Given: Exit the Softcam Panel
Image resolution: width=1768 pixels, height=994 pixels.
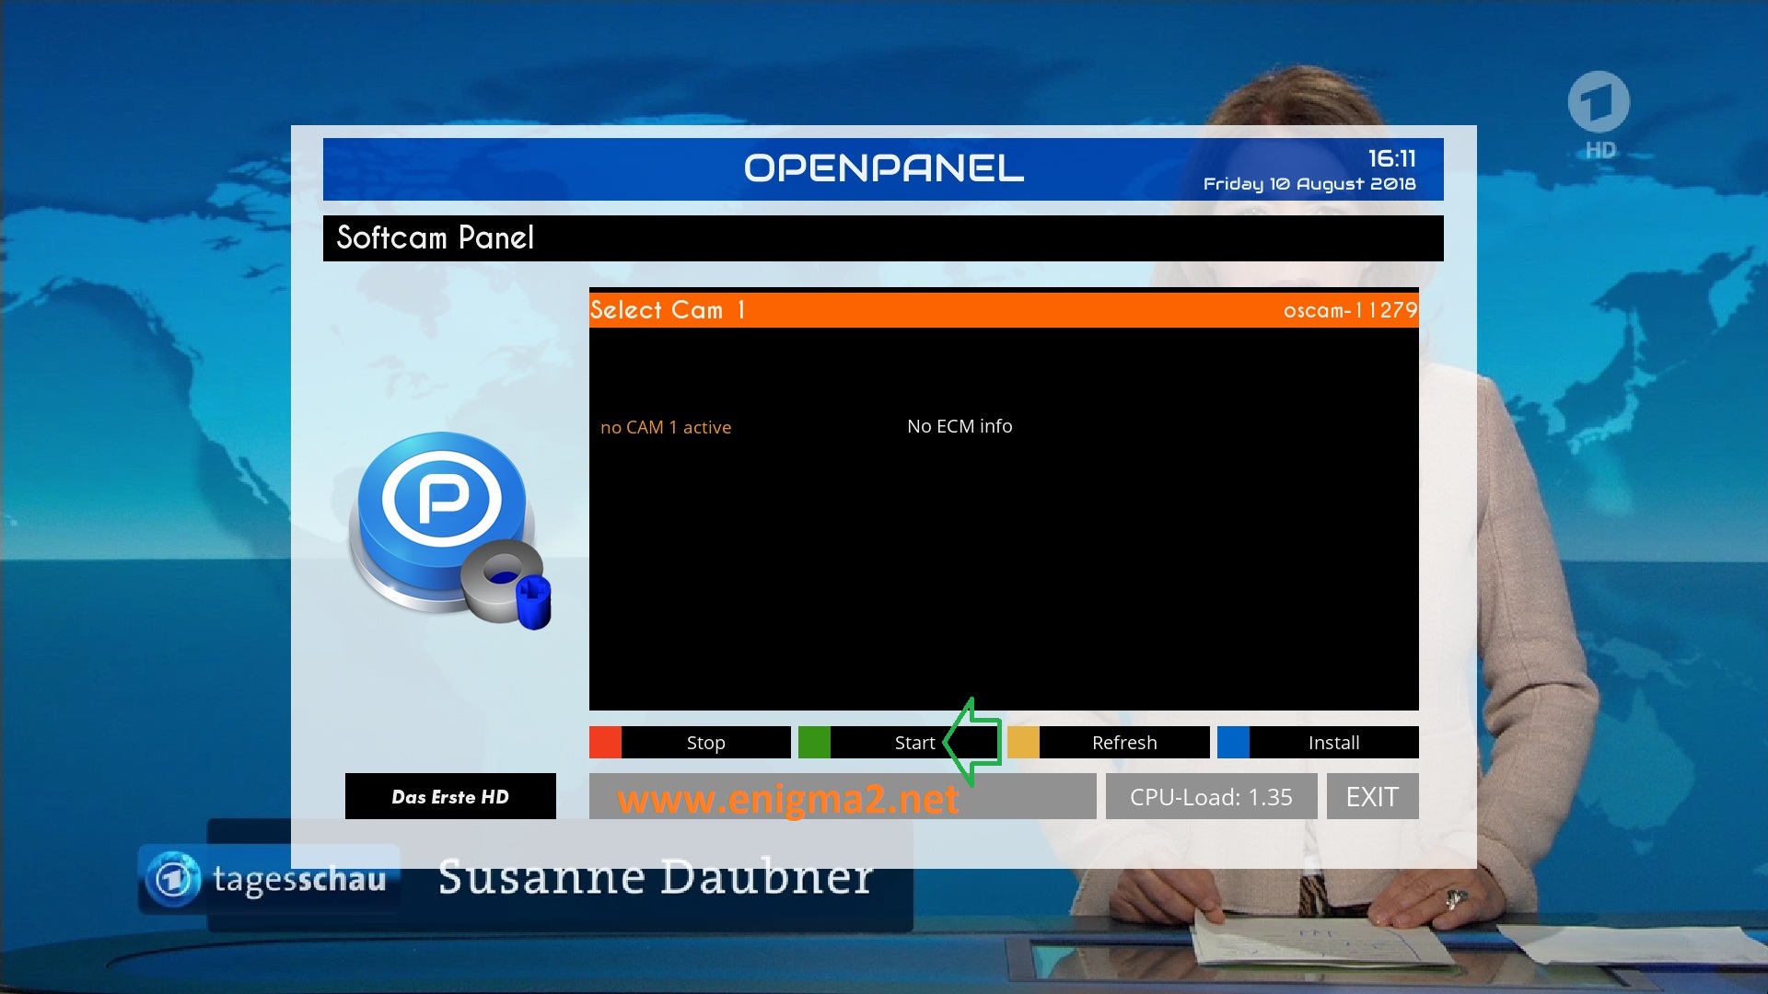Looking at the screenshot, I should click(1372, 796).
